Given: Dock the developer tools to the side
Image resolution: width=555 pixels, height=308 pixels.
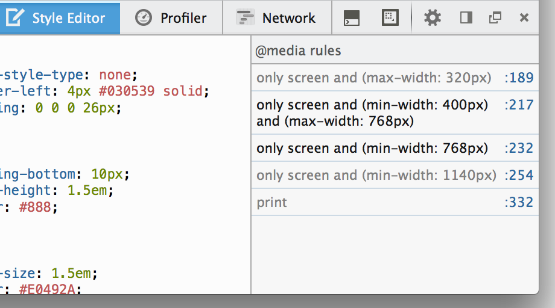Looking at the screenshot, I should pyautogui.click(x=466, y=18).
